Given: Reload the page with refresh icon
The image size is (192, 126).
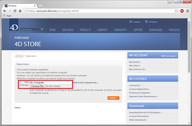Looking at the screenshot, I should click(15, 11).
